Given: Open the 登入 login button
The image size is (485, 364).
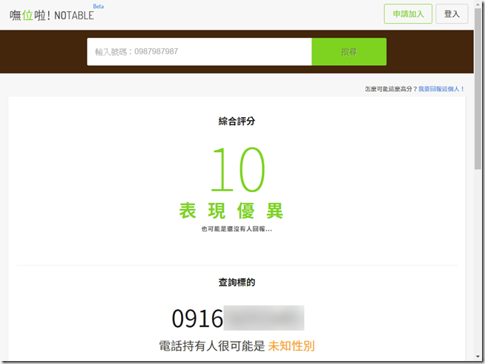Looking at the screenshot, I should (x=452, y=14).
